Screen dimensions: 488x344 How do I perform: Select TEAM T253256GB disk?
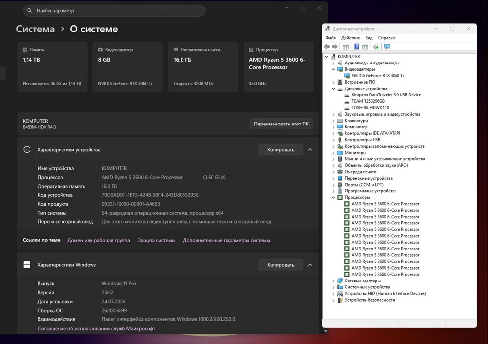click(368, 101)
